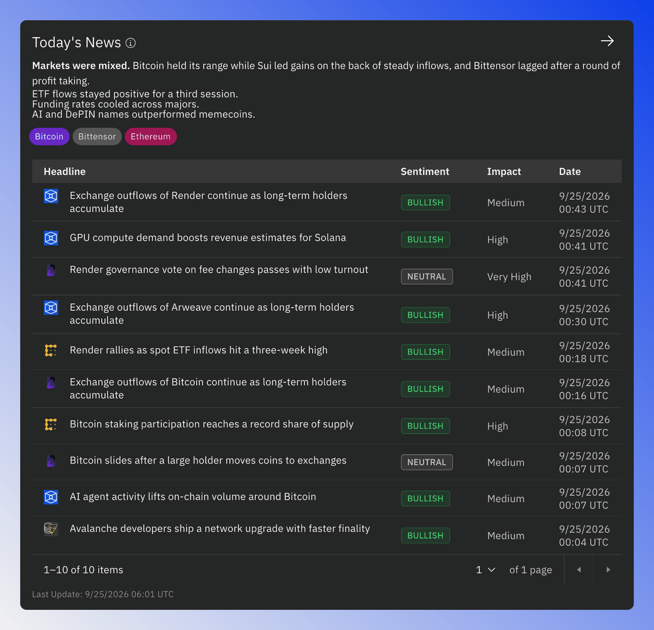Image resolution: width=654 pixels, height=630 pixels.
Task: Sort by Headline column header
Action: tap(65, 171)
